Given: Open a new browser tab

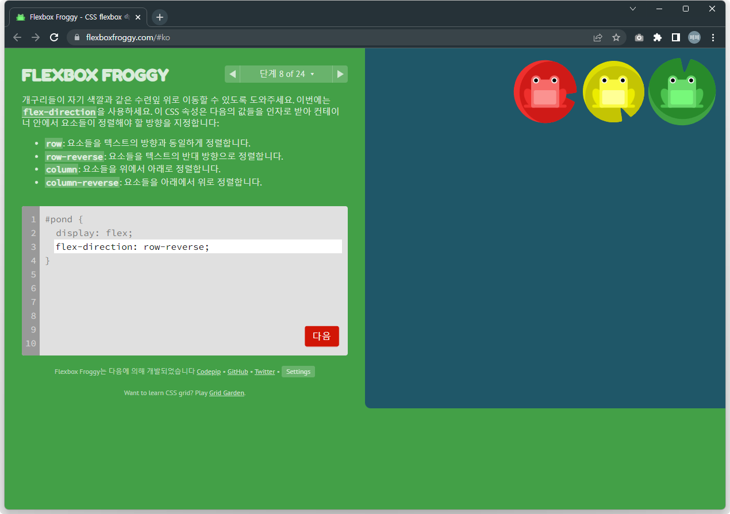Looking at the screenshot, I should click(x=160, y=17).
